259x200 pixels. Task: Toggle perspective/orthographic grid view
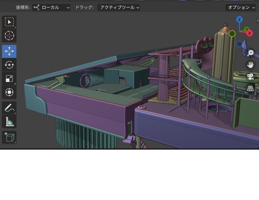tap(250, 88)
